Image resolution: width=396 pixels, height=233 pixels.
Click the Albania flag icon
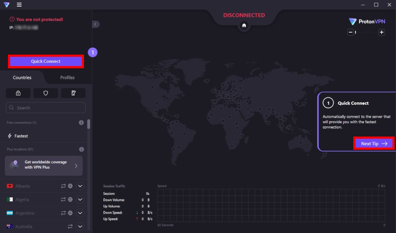[10, 186]
